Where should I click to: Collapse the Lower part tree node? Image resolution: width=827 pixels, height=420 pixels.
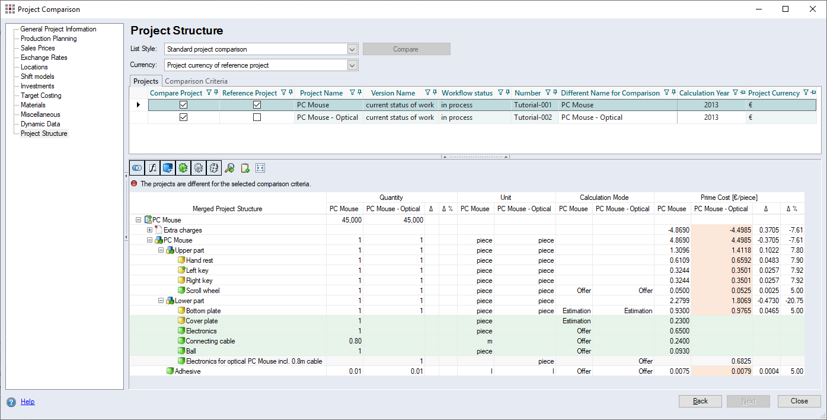point(161,301)
